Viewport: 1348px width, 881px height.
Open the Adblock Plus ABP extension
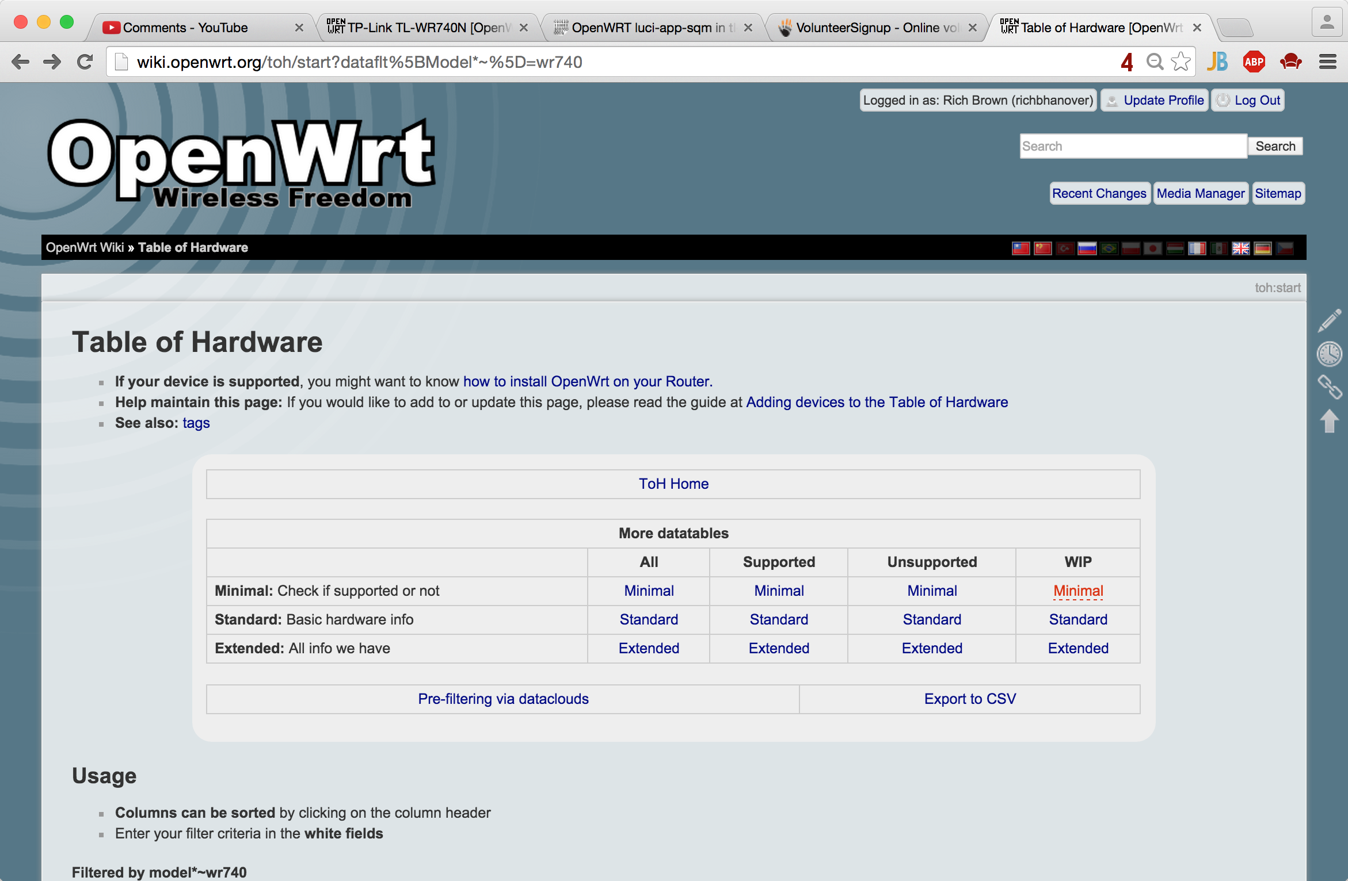coord(1254,62)
